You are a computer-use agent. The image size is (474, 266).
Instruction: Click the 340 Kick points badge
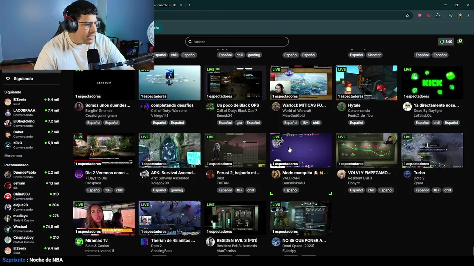pyautogui.click(x=446, y=41)
